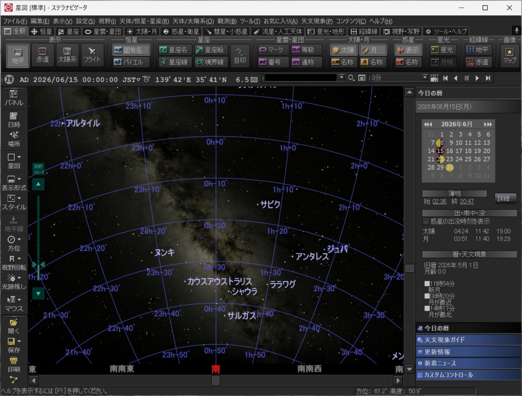Image resolution: width=522 pixels, height=396 pixels.
Task: Open the 天体/太陽系(O) menu
Action: (193, 21)
